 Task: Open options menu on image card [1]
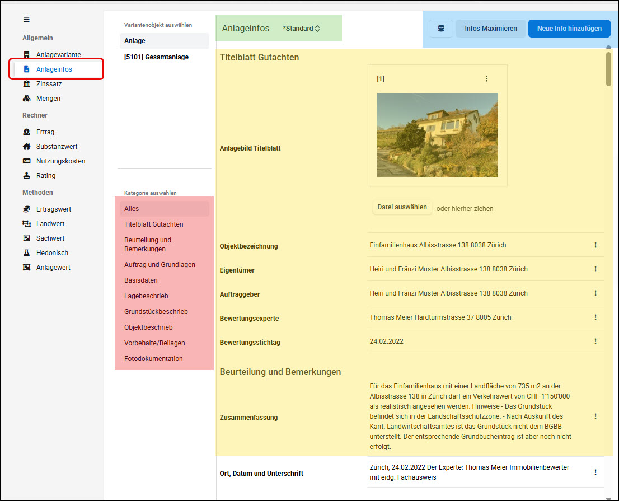486,79
